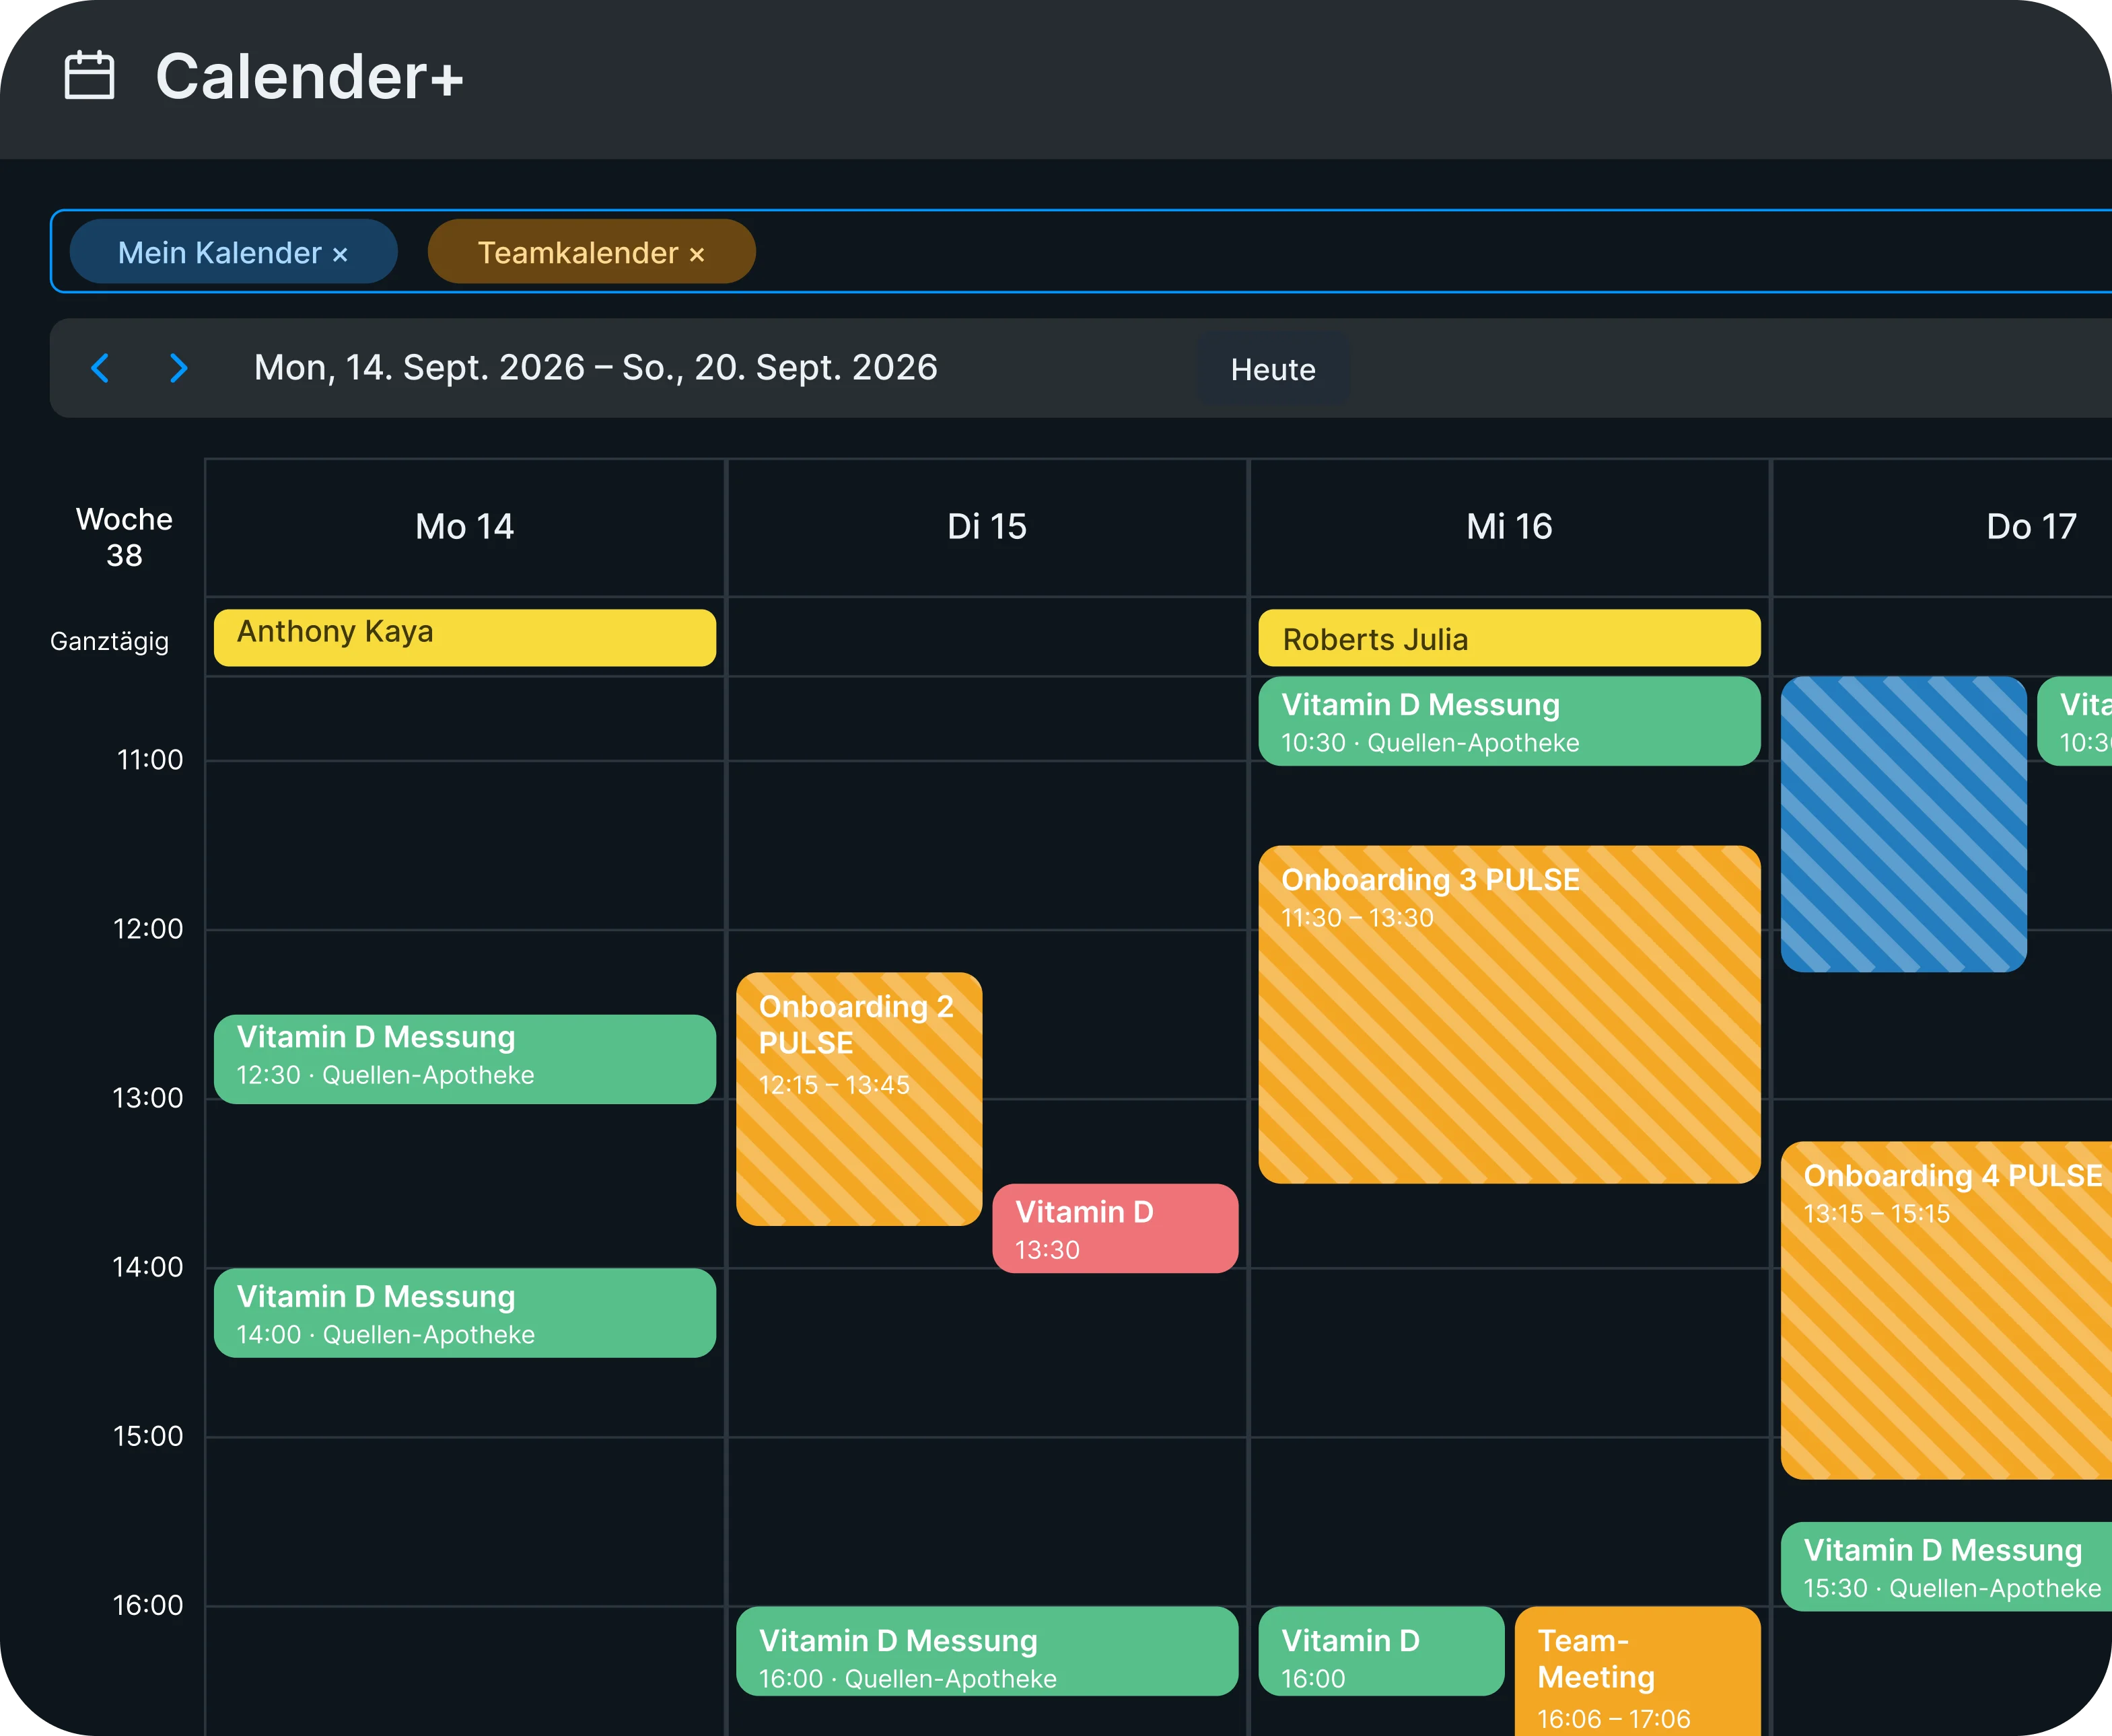The image size is (2112, 1736).
Task: Select the Di 15 day header
Action: click(x=987, y=527)
